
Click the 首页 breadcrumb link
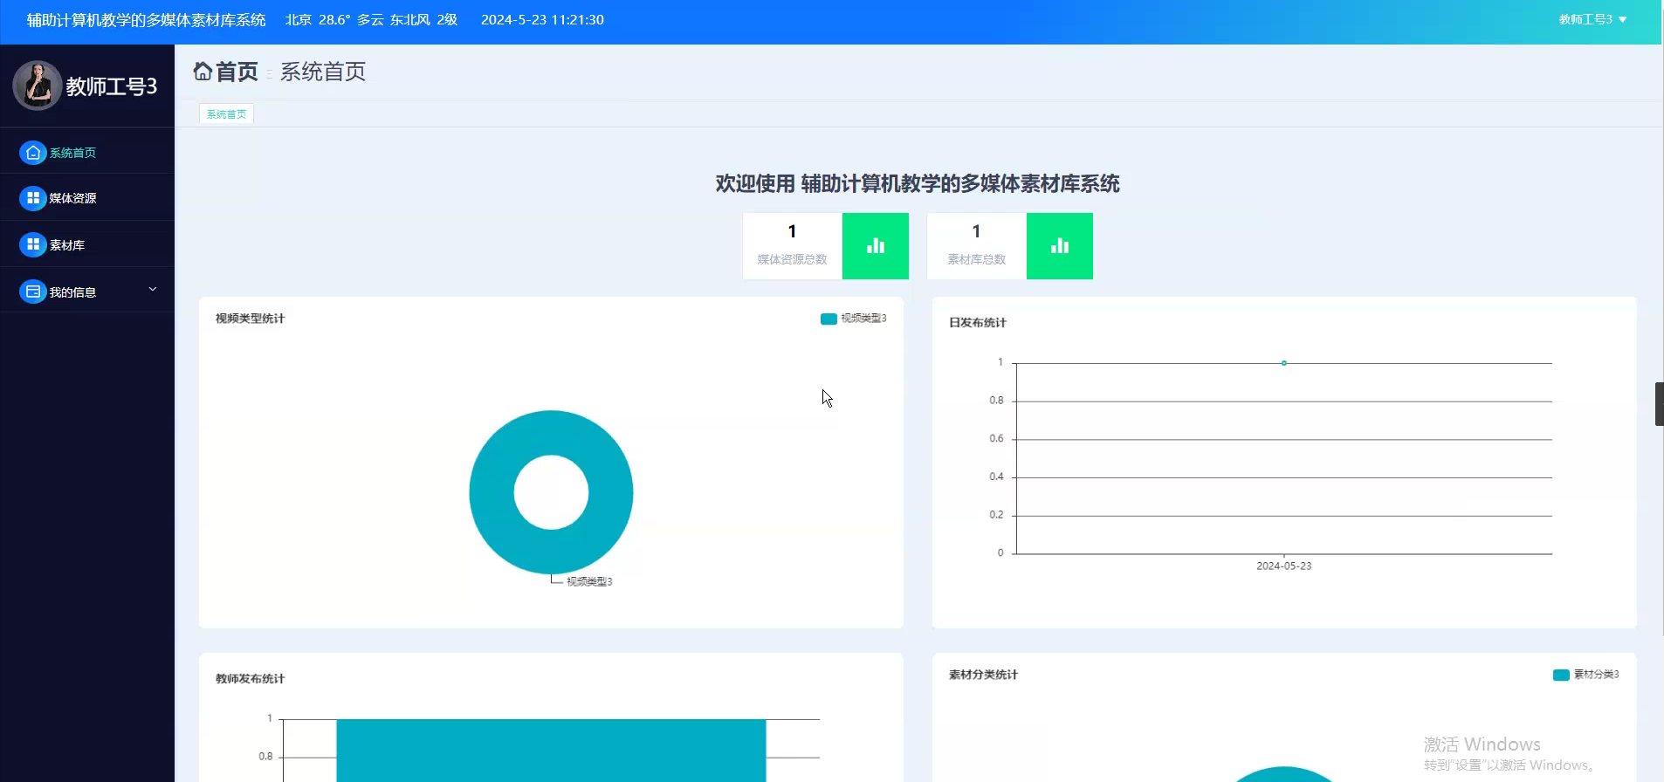click(237, 72)
